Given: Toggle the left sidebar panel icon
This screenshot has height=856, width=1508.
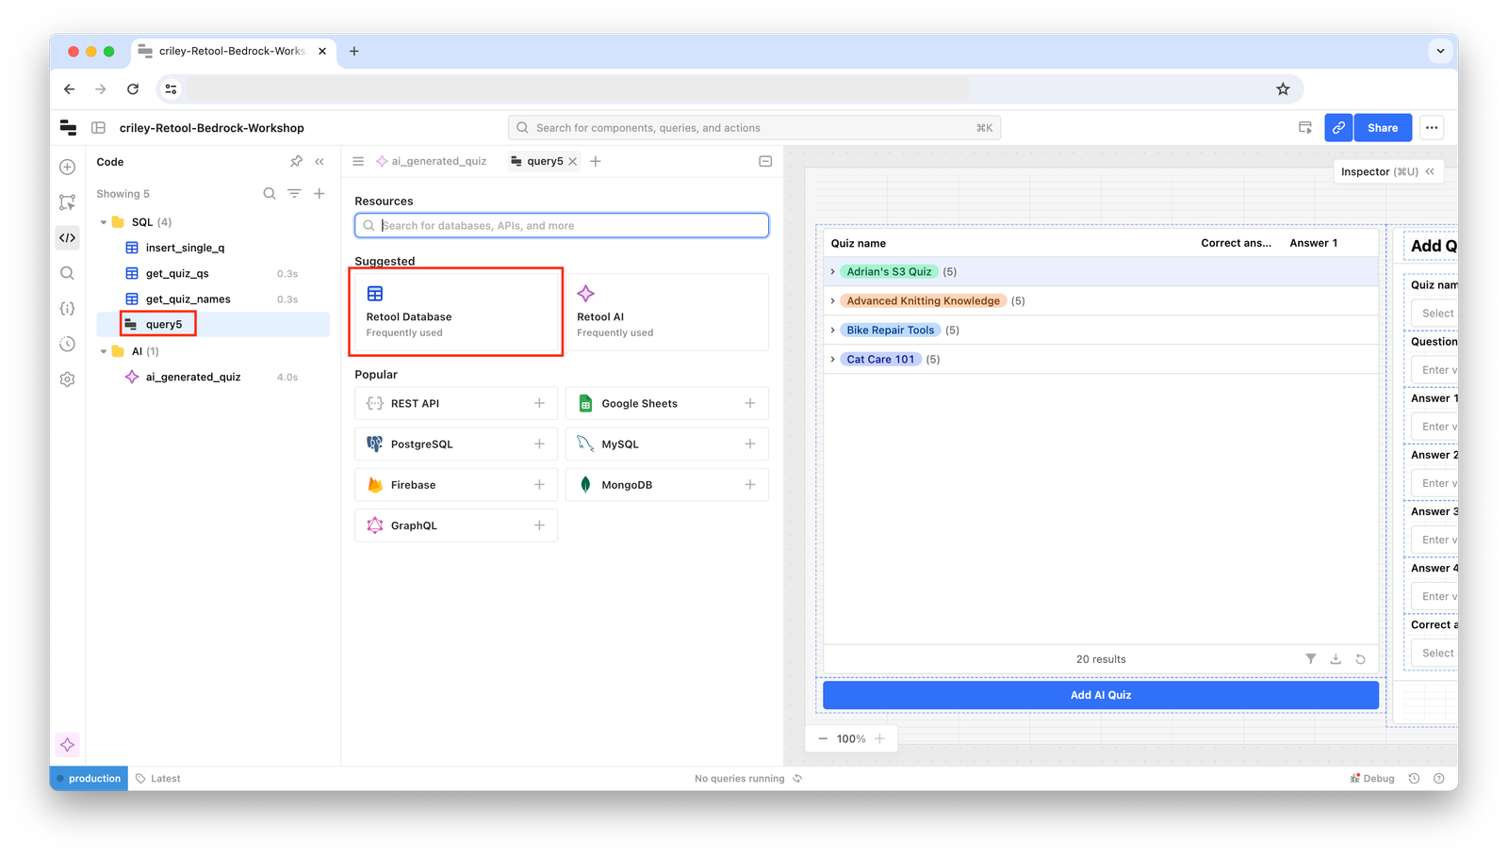Looking at the screenshot, I should coord(98,128).
